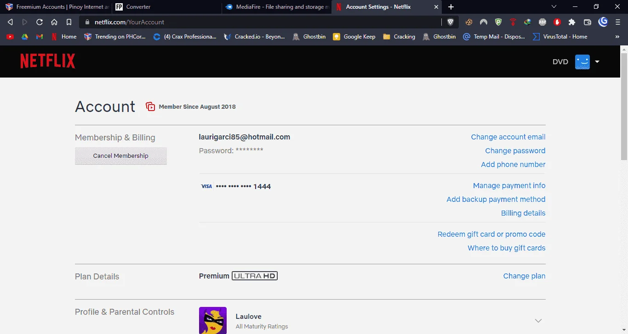Open the Netflix Home bookmark
The image size is (628, 334).
tap(64, 37)
